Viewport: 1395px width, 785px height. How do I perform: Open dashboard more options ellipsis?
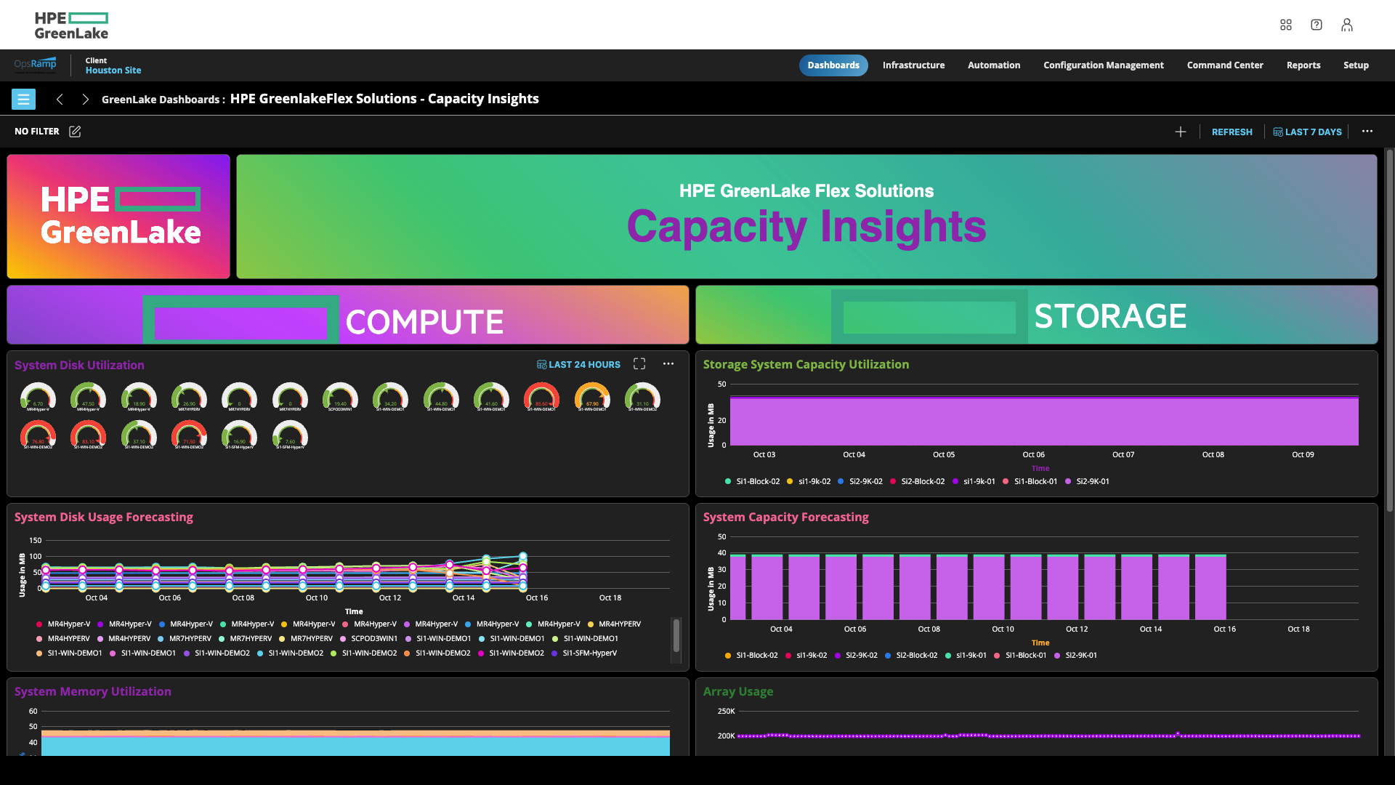[x=1367, y=132]
